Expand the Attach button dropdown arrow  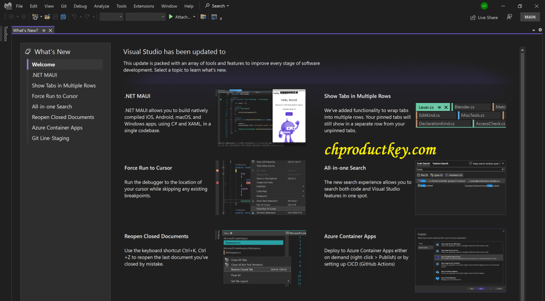194,16
